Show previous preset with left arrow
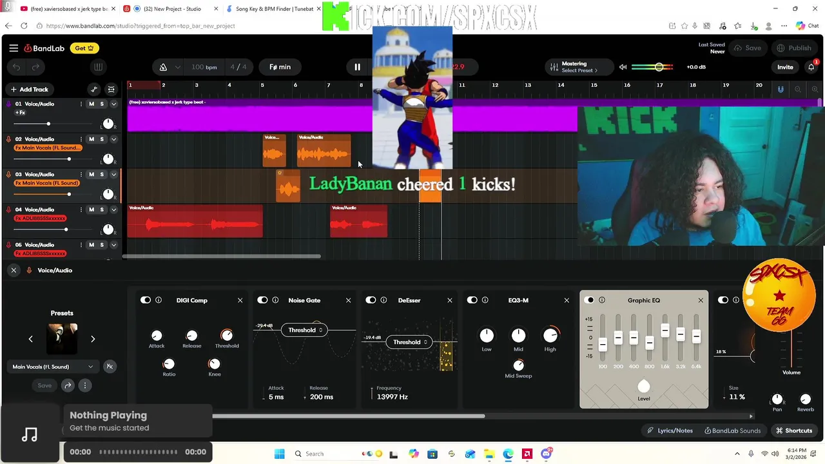The image size is (825, 464). pos(30,339)
